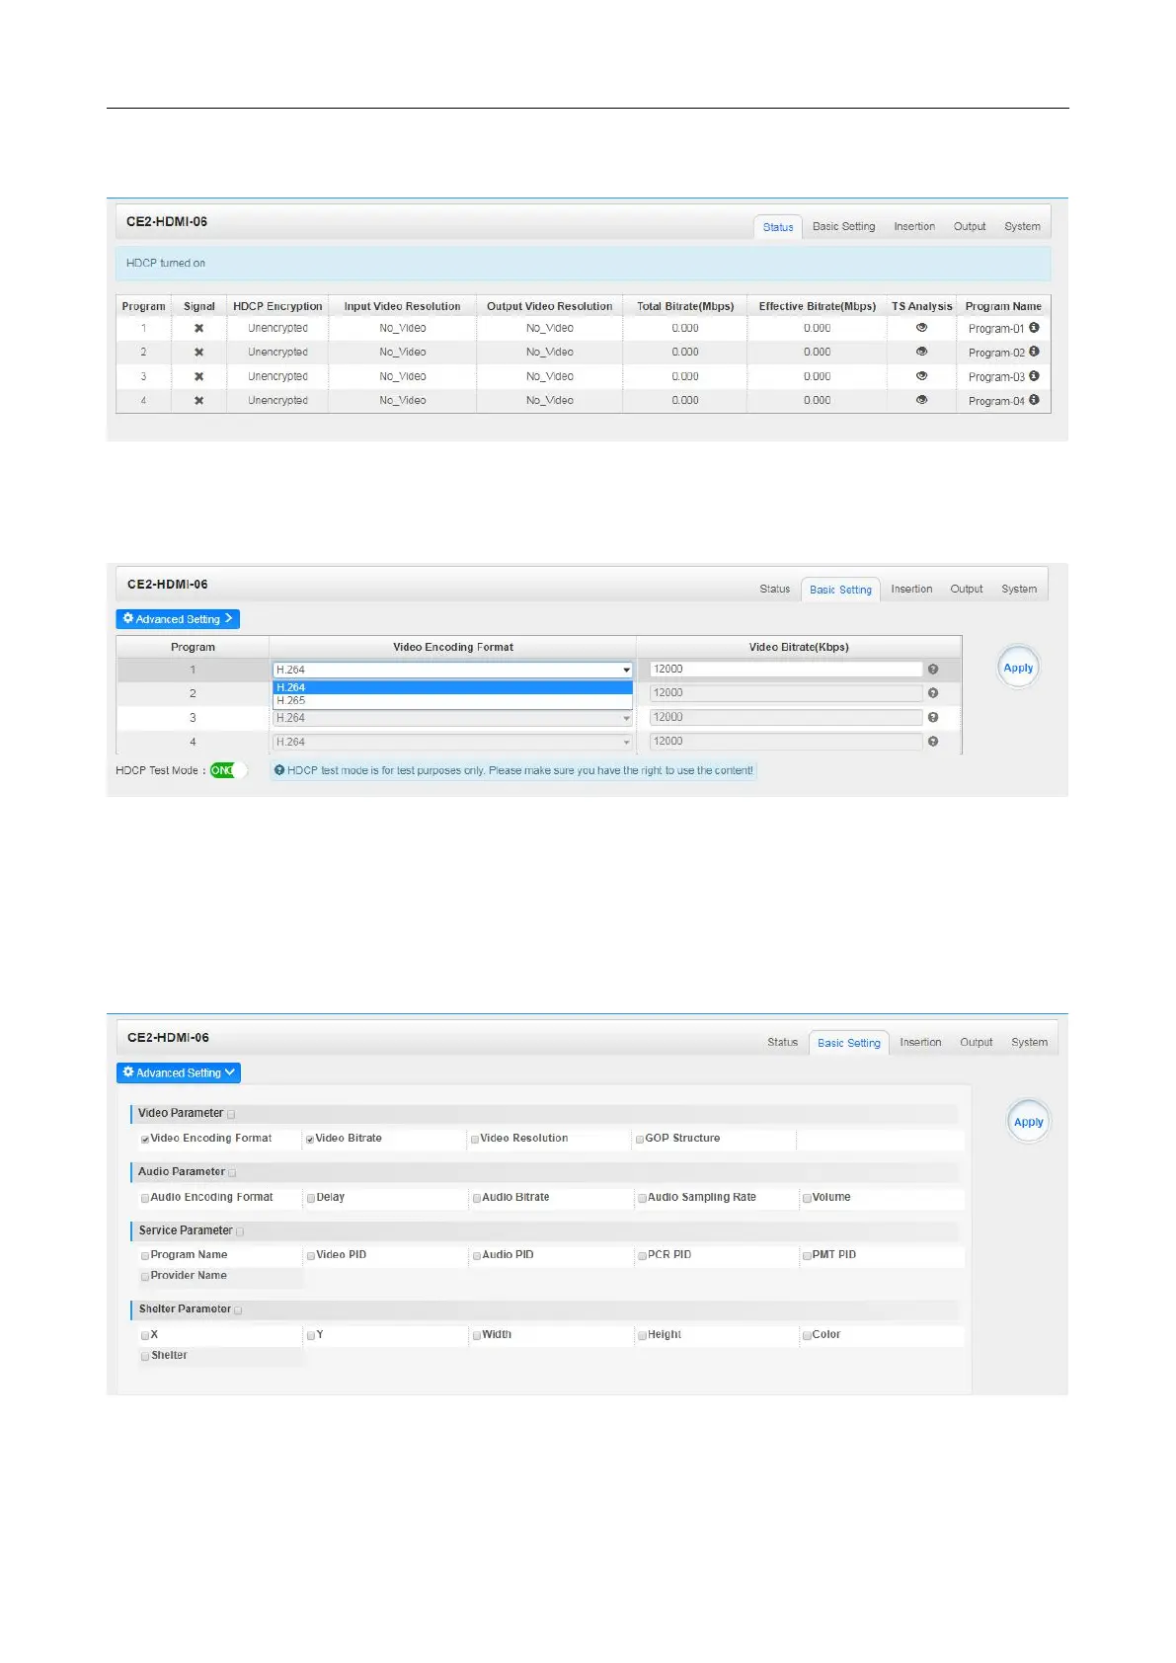Uncheck Video Bitrate checkbox

[x=310, y=1140]
